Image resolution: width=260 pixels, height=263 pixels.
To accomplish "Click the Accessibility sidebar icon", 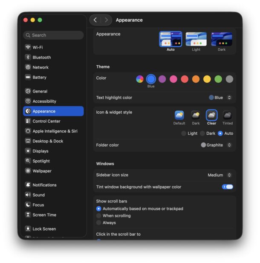I will click(x=28, y=101).
